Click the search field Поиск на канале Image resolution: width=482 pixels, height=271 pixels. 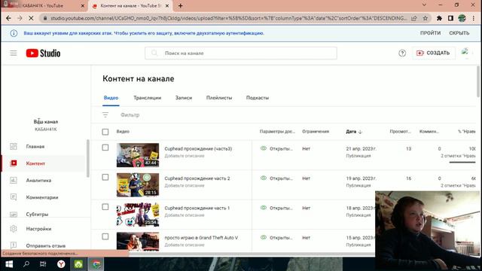tap(241, 53)
